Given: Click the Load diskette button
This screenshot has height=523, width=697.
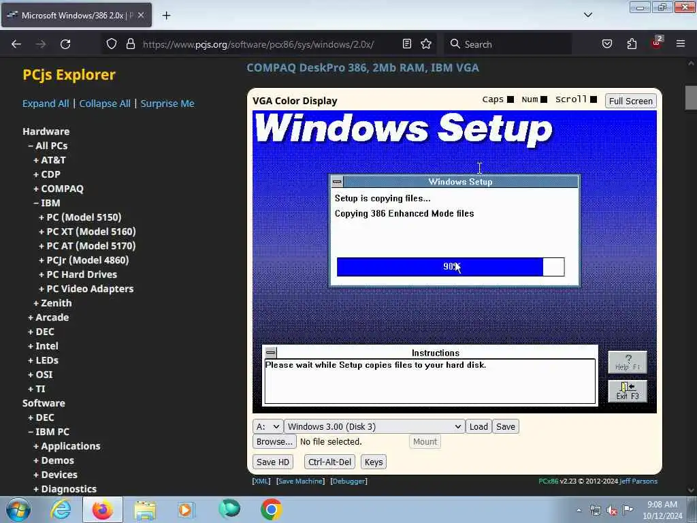Looking at the screenshot, I should [479, 426].
